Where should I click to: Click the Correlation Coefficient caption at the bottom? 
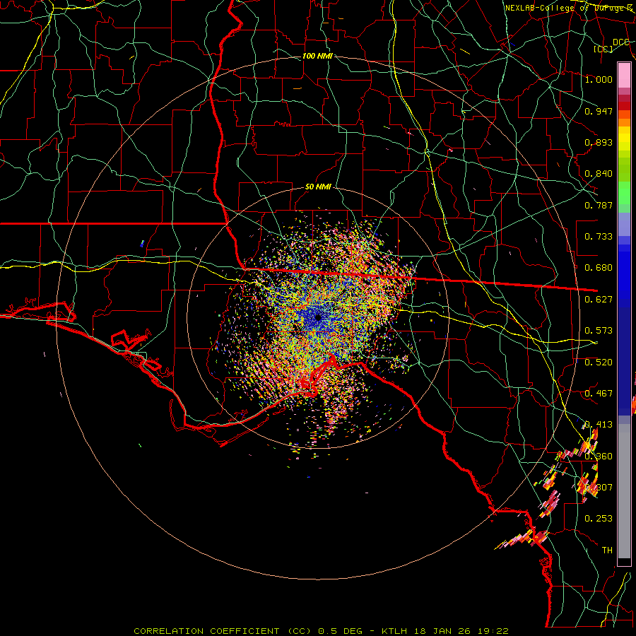(321, 631)
